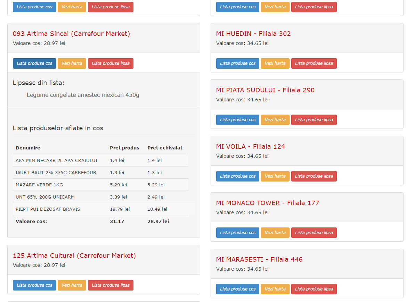Click Valoare cos 34.65 lei under MI HUEDIN
This screenshot has height=302, width=407.
242,43
